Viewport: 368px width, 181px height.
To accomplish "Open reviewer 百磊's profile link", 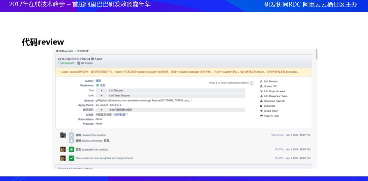I will 103,85.
